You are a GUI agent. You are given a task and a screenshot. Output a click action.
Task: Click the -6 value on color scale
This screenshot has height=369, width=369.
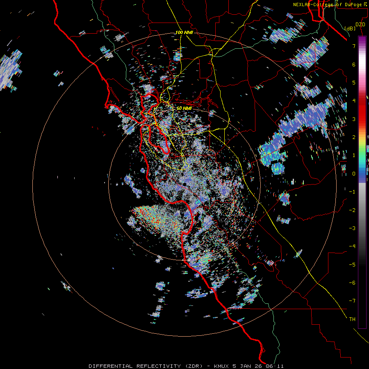352,283
